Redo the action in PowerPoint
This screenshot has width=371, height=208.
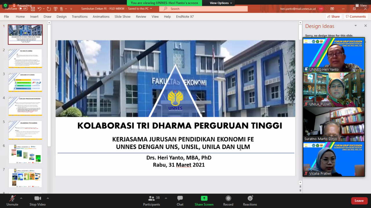point(49,9)
